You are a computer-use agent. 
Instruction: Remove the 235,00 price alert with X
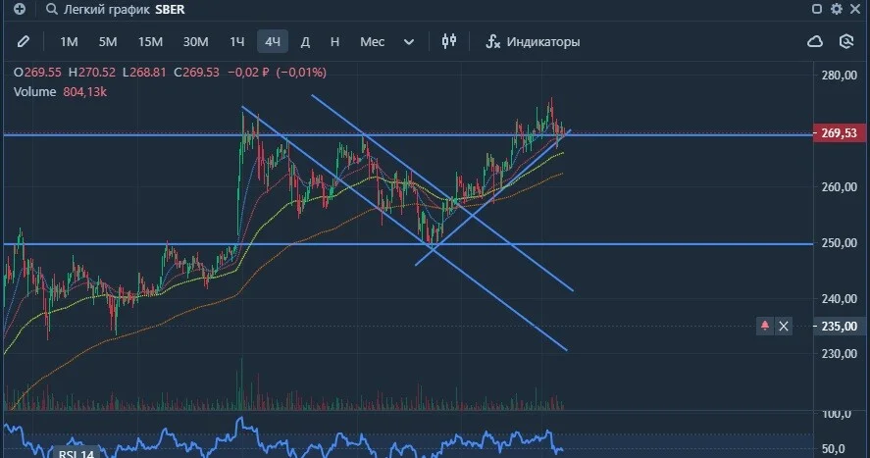[784, 326]
